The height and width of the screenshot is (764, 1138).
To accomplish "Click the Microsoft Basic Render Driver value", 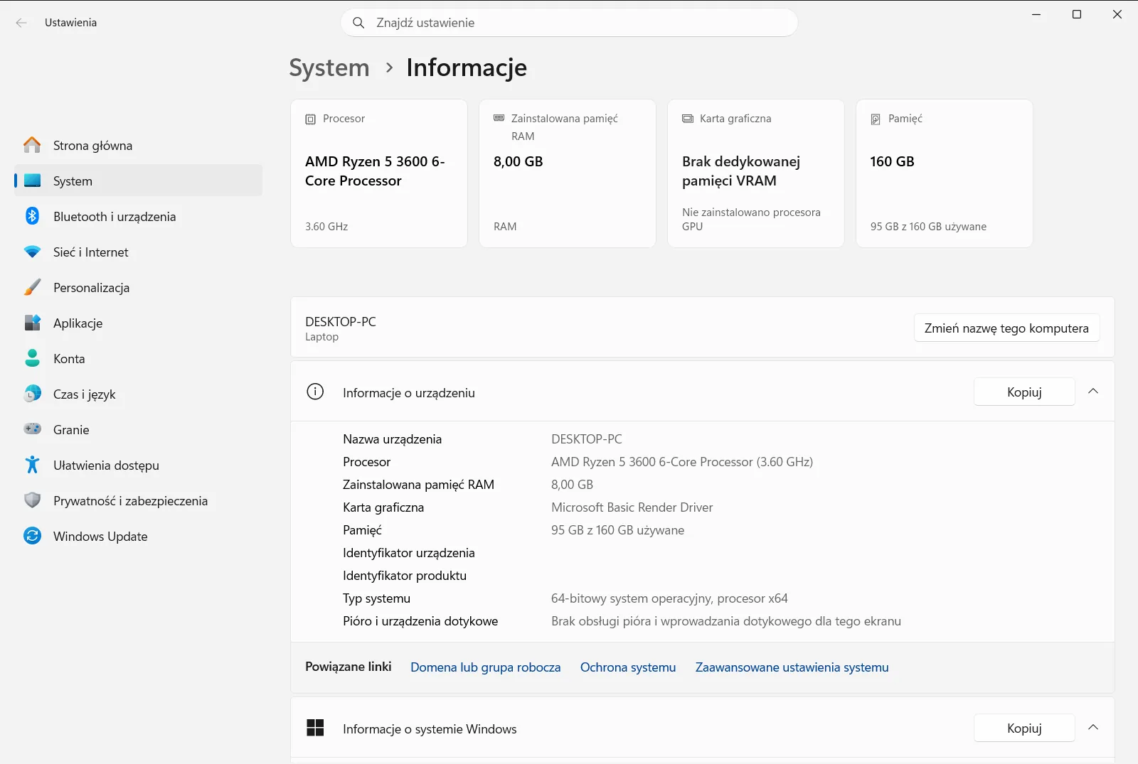I will pos(632,507).
